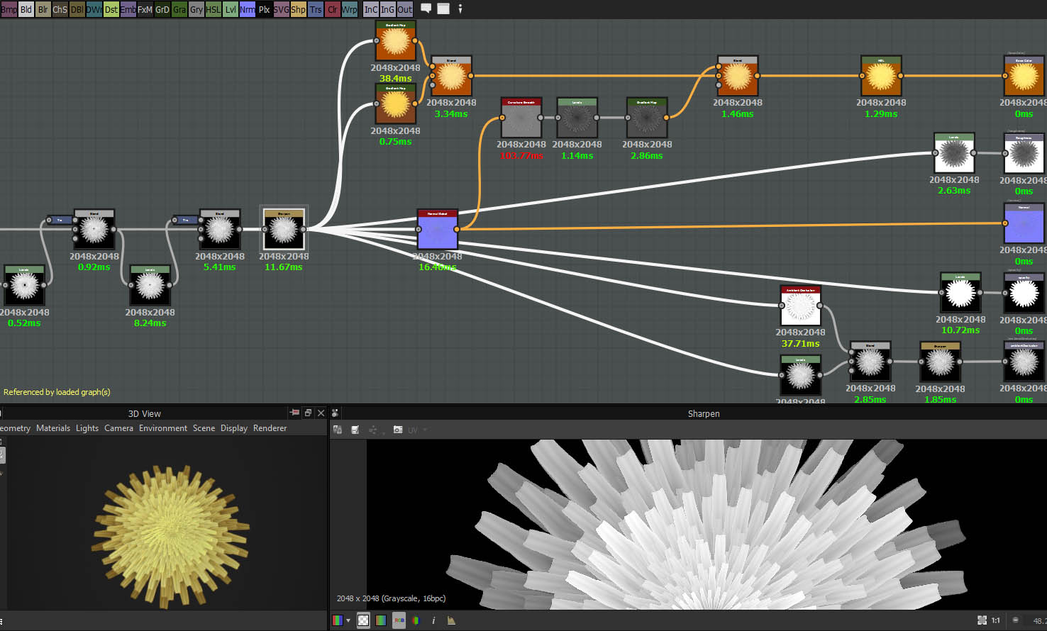Close the 3D View panel

click(x=321, y=413)
